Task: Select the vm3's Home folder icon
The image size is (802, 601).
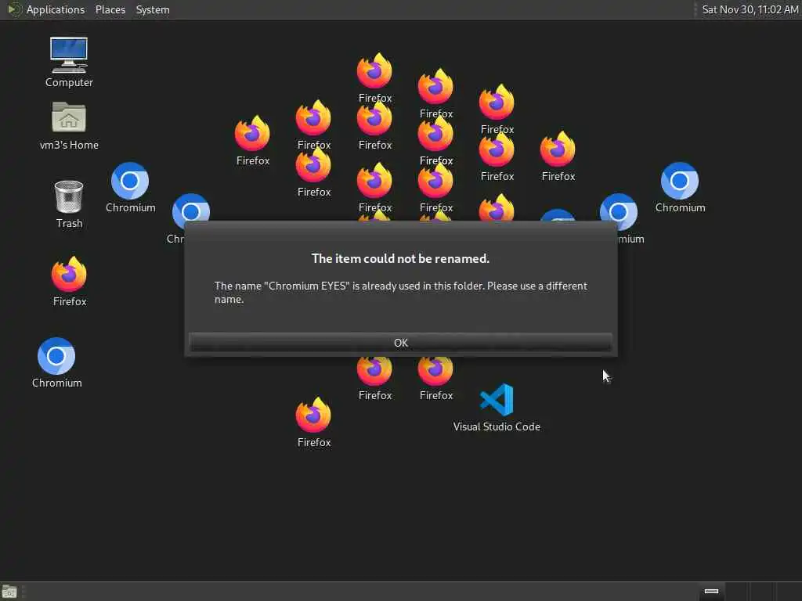Action: pos(69,117)
